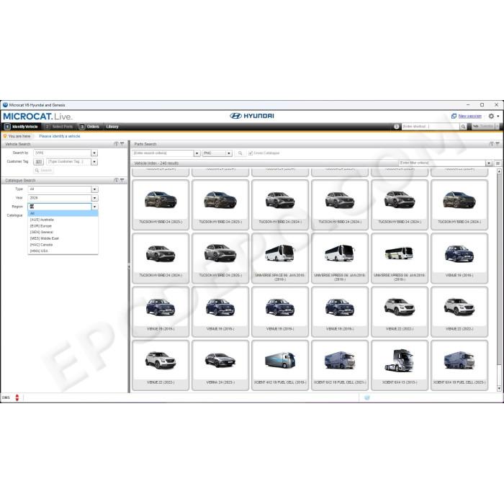Screen dimensions: 504x504
Task: Select [EUR] Europe region
Action: click(63, 226)
